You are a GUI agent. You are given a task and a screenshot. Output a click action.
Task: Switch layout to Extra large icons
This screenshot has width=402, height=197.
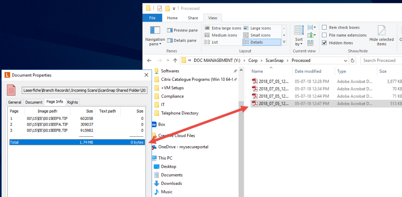click(223, 28)
